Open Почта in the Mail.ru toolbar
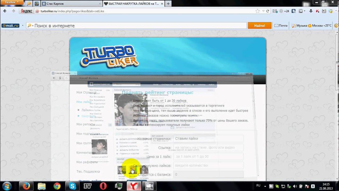Image resolution: width=339 pixels, height=191 pixels. [x=281, y=26]
